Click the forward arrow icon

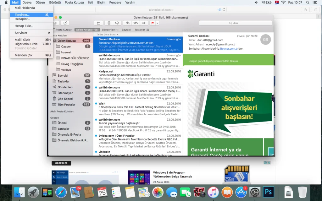pyautogui.click(x=143, y=23)
